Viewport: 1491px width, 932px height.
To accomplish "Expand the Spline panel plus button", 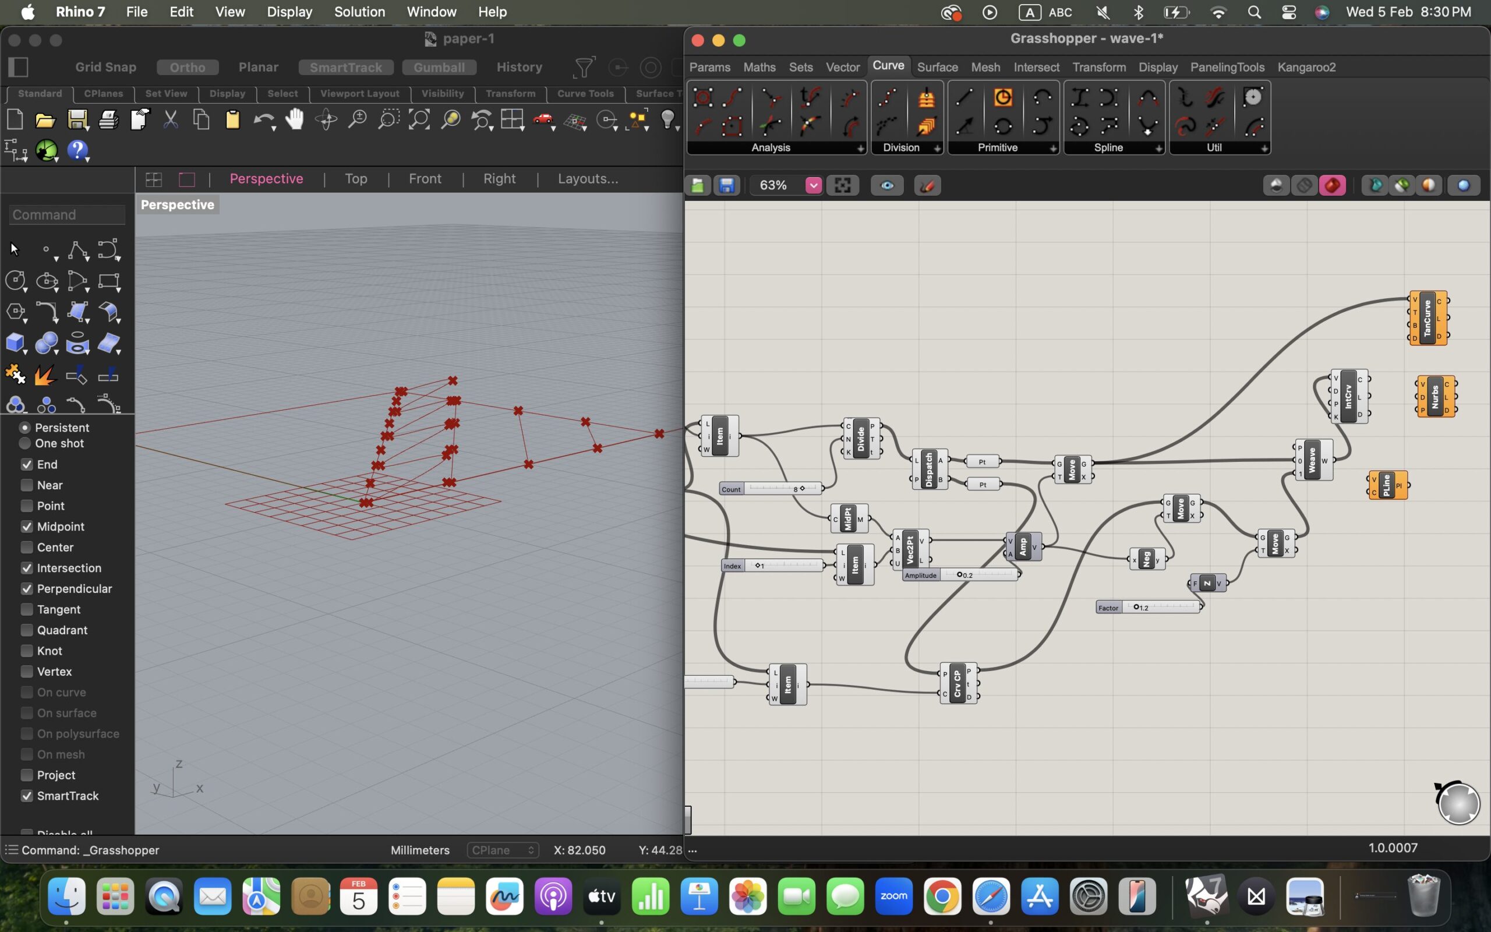I will point(1158,149).
